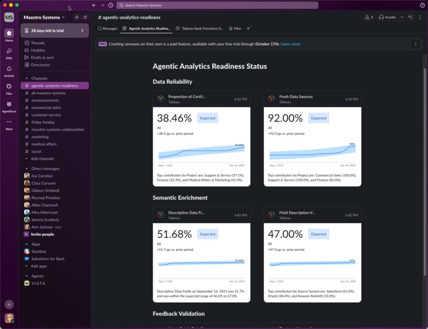Viewport: 428px width, 329px height.
Task: Open the announcements channel
Action: pos(55,100)
